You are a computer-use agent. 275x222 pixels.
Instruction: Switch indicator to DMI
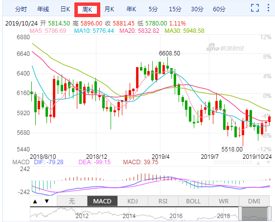tap(254, 201)
